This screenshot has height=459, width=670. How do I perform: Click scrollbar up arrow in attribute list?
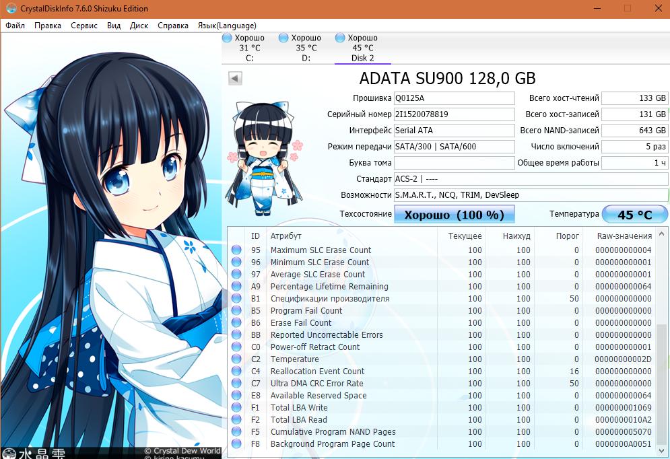[661, 234]
